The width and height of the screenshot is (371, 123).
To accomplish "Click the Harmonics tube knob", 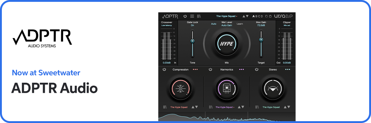I will click(227, 89).
